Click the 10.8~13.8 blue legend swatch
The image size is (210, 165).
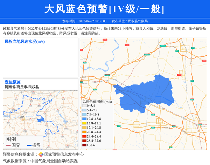coord(84,119)
